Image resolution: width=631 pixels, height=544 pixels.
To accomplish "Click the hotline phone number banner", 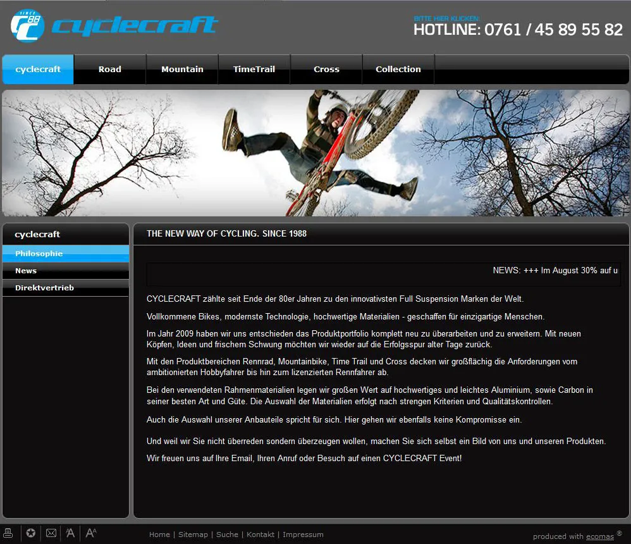I will coord(518,28).
